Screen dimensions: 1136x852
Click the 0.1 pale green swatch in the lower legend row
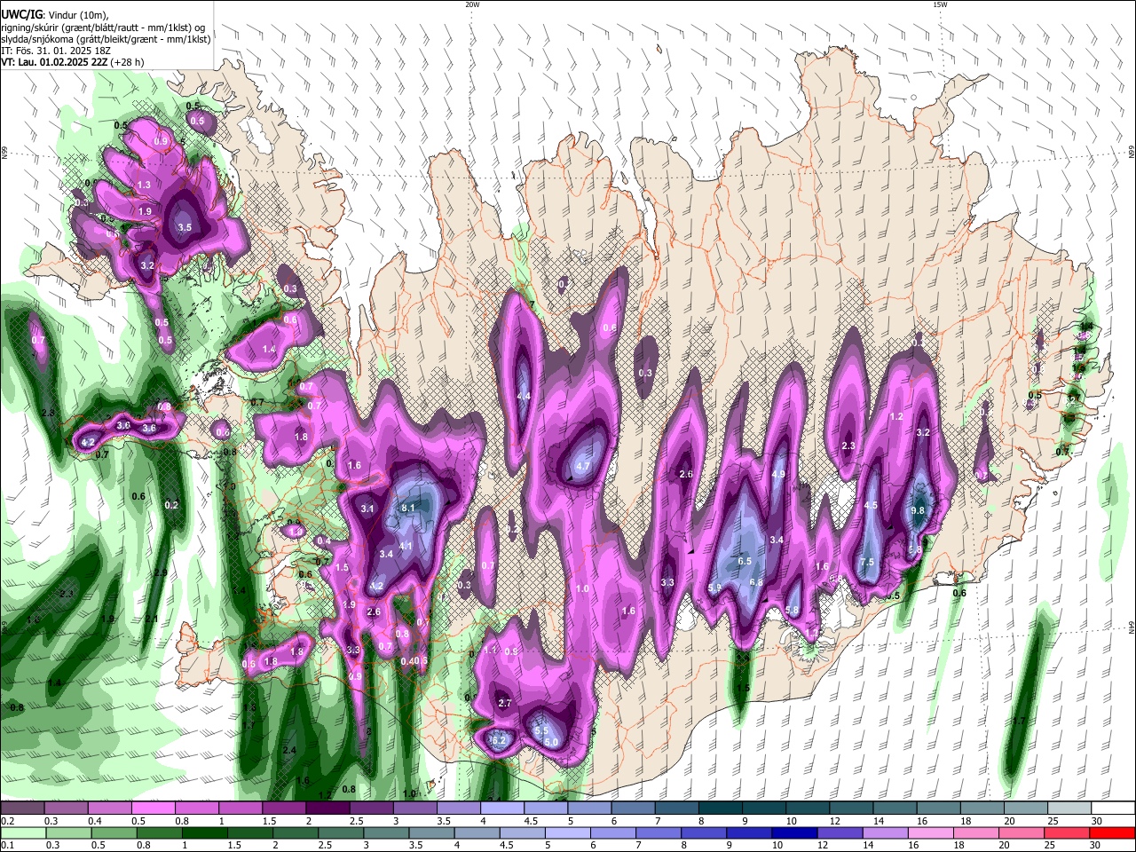coord(24,832)
